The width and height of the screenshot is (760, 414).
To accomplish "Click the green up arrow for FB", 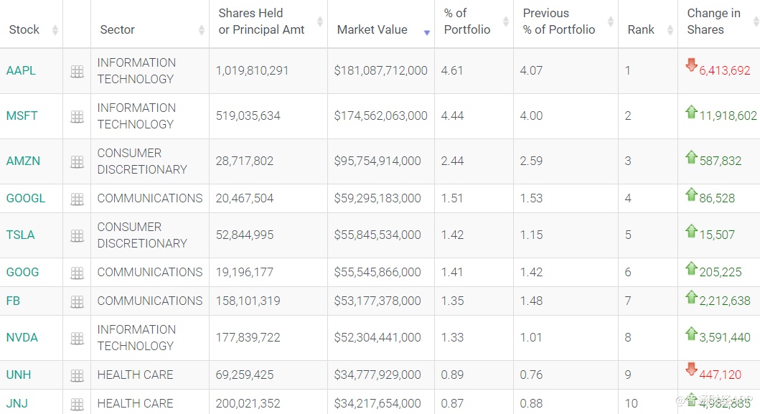I will point(692,296).
